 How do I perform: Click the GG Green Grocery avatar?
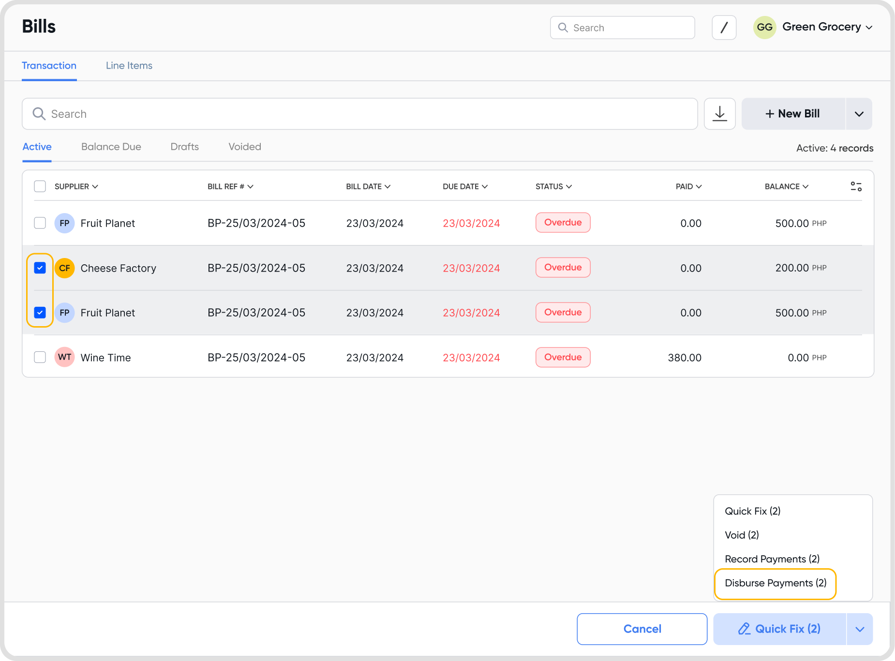tap(764, 27)
